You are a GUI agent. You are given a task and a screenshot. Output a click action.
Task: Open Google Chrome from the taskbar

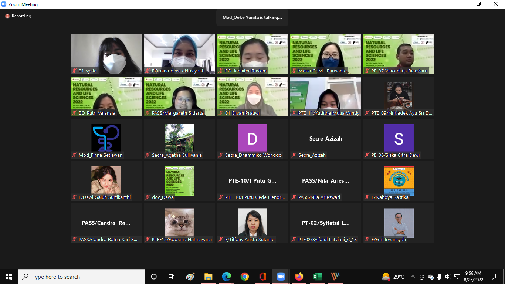tap(244, 277)
